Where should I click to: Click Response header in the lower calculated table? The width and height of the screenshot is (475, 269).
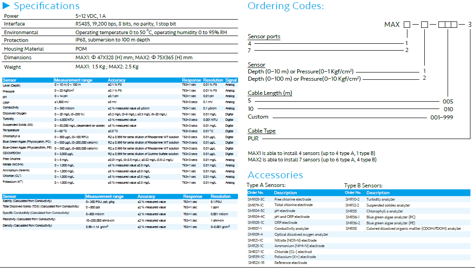point(192,197)
